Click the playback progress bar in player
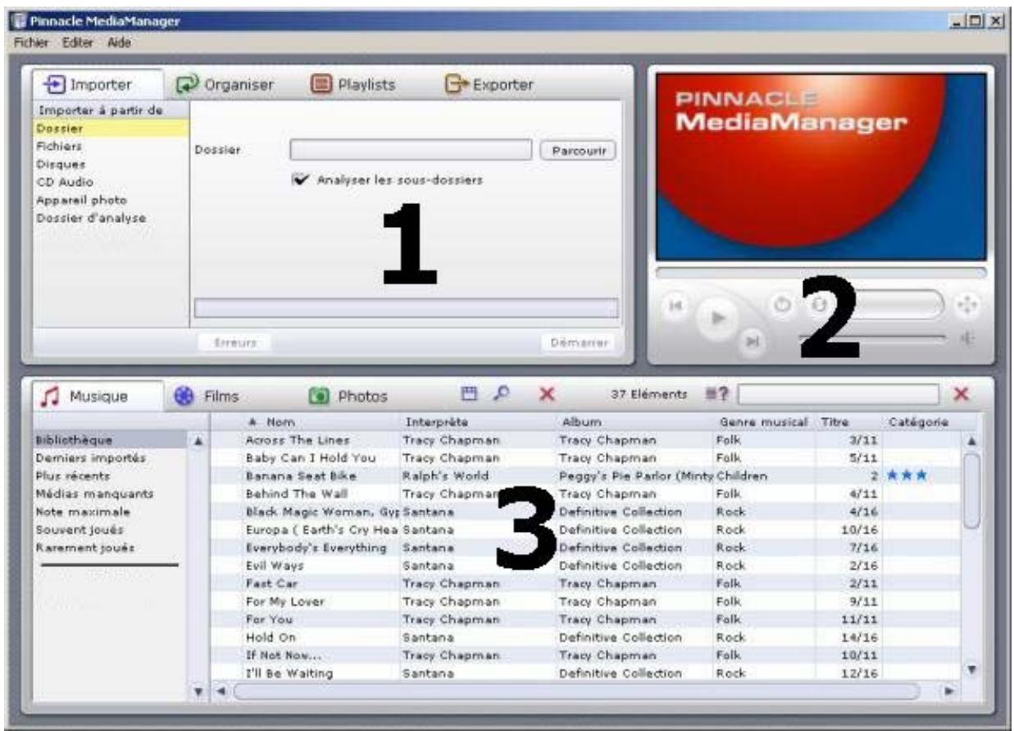The height and width of the screenshot is (731, 1014). [821, 273]
